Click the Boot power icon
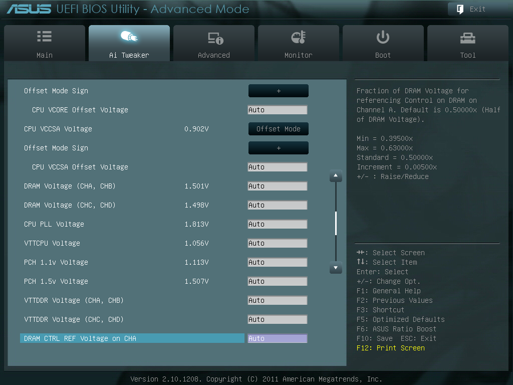513x385 pixels. [x=383, y=37]
